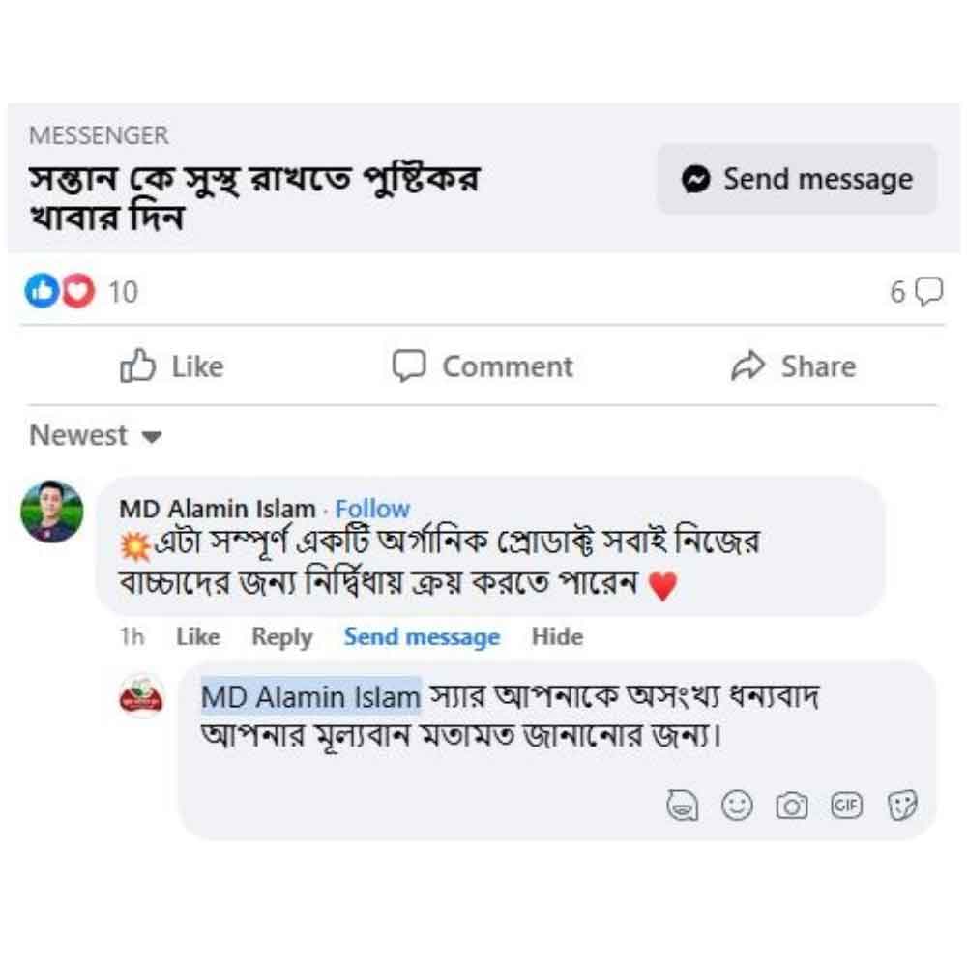Image resolution: width=967 pixels, height=967 pixels.
Task: Click the comment bubble icon beside the 6 count
Action: 928,290
